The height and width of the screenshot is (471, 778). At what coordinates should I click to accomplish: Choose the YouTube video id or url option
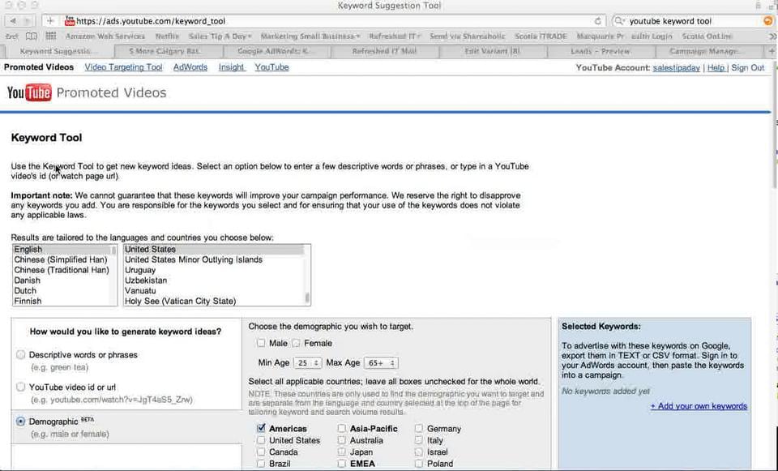20,387
